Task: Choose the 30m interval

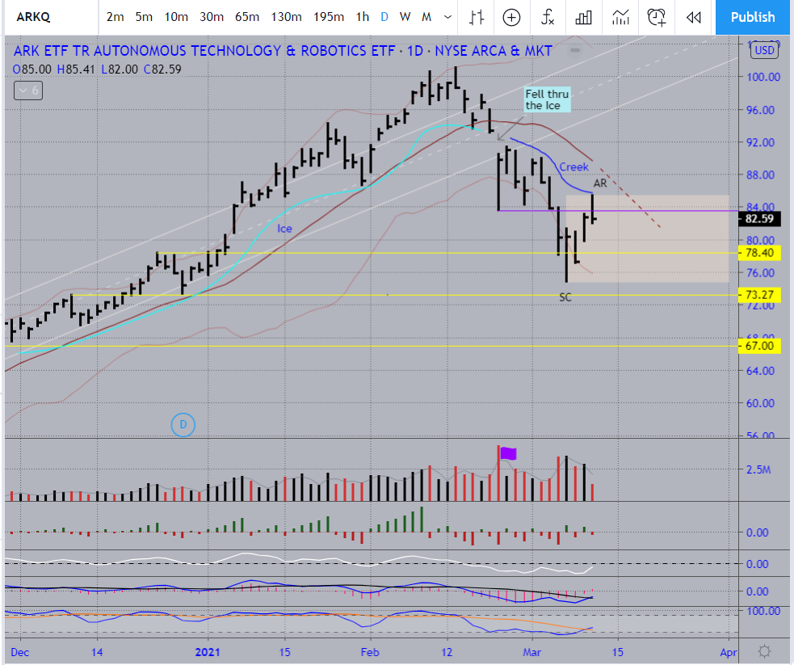Action: 212,17
